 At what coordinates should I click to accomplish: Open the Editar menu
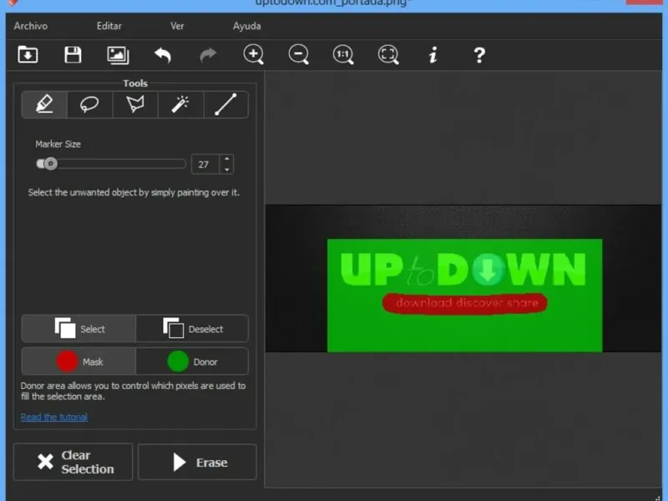pyautogui.click(x=109, y=26)
